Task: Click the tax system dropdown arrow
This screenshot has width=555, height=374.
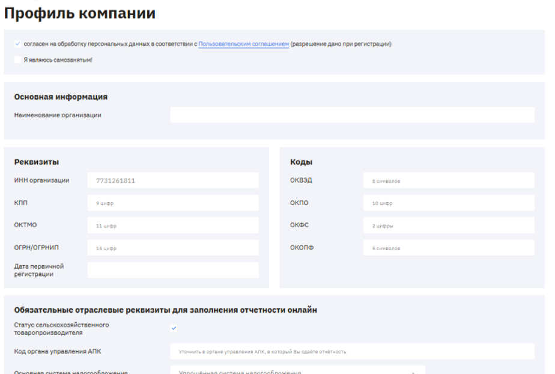Action: click(413, 371)
